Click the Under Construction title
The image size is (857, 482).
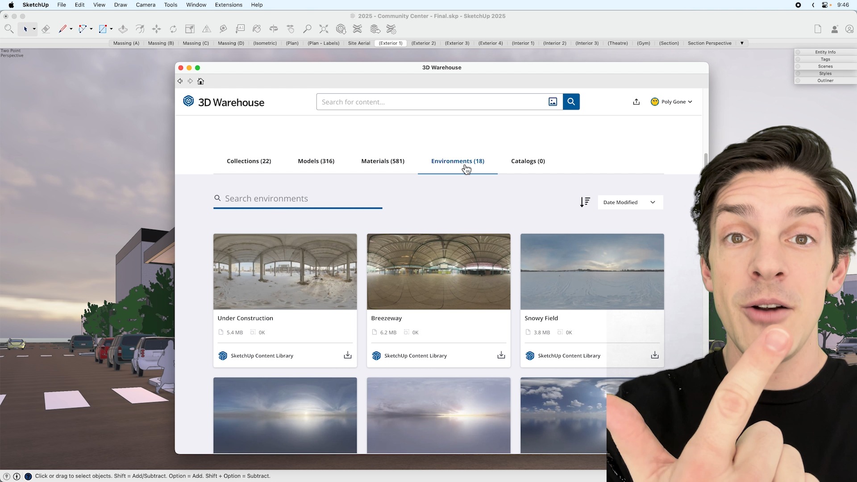245,318
